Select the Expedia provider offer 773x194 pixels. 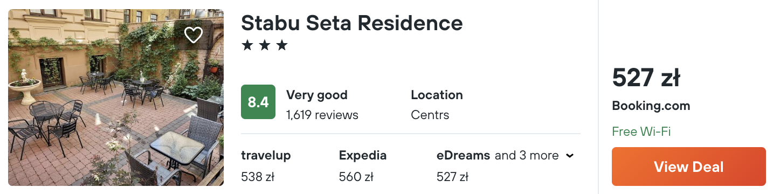click(363, 165)
